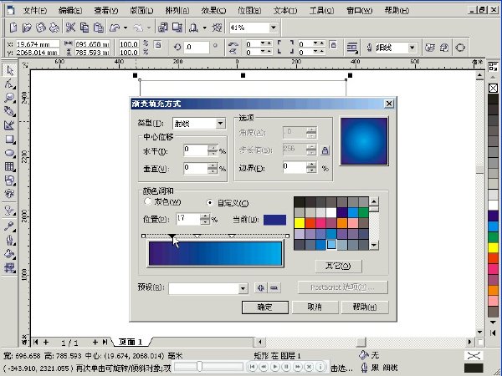Open the 位图 Bitmaps menu
Viewport: 502px width, 376px height.
coord(249,11)
